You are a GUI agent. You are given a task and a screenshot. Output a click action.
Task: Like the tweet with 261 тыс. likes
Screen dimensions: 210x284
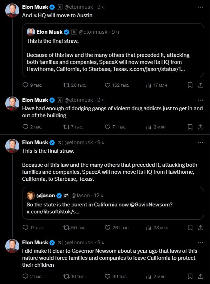107,227
